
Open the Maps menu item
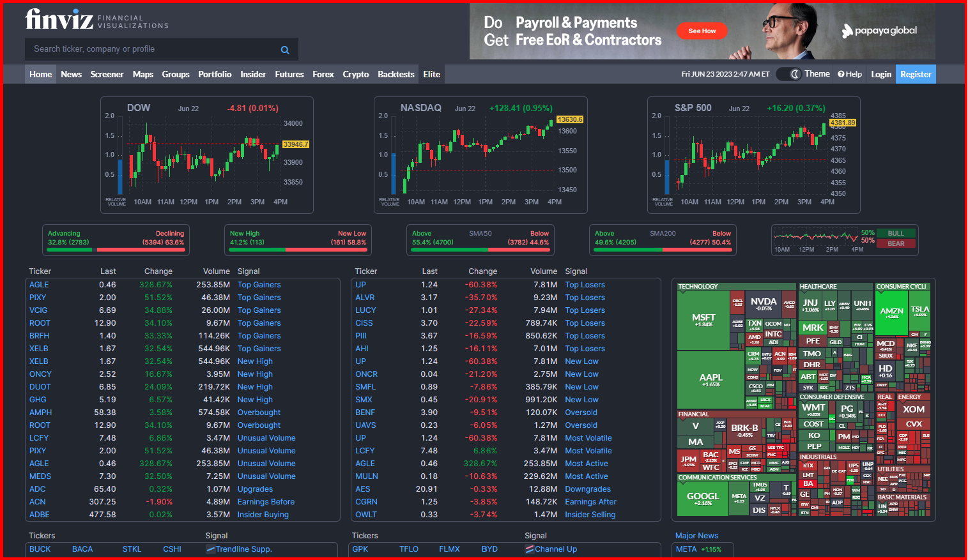click(142, 73)
